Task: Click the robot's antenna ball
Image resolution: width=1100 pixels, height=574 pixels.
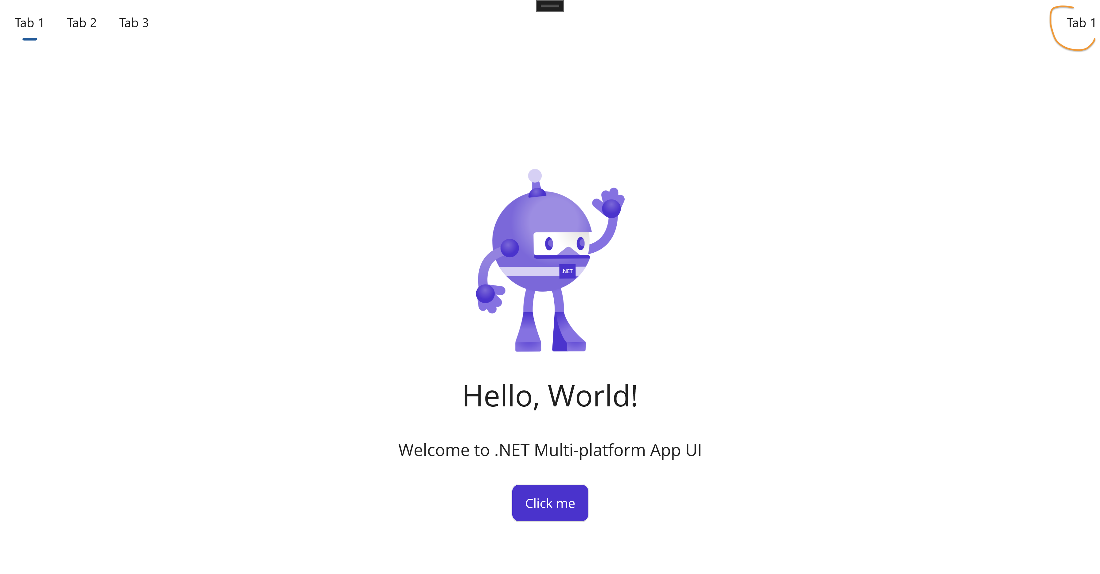Action: coord(535,175)
